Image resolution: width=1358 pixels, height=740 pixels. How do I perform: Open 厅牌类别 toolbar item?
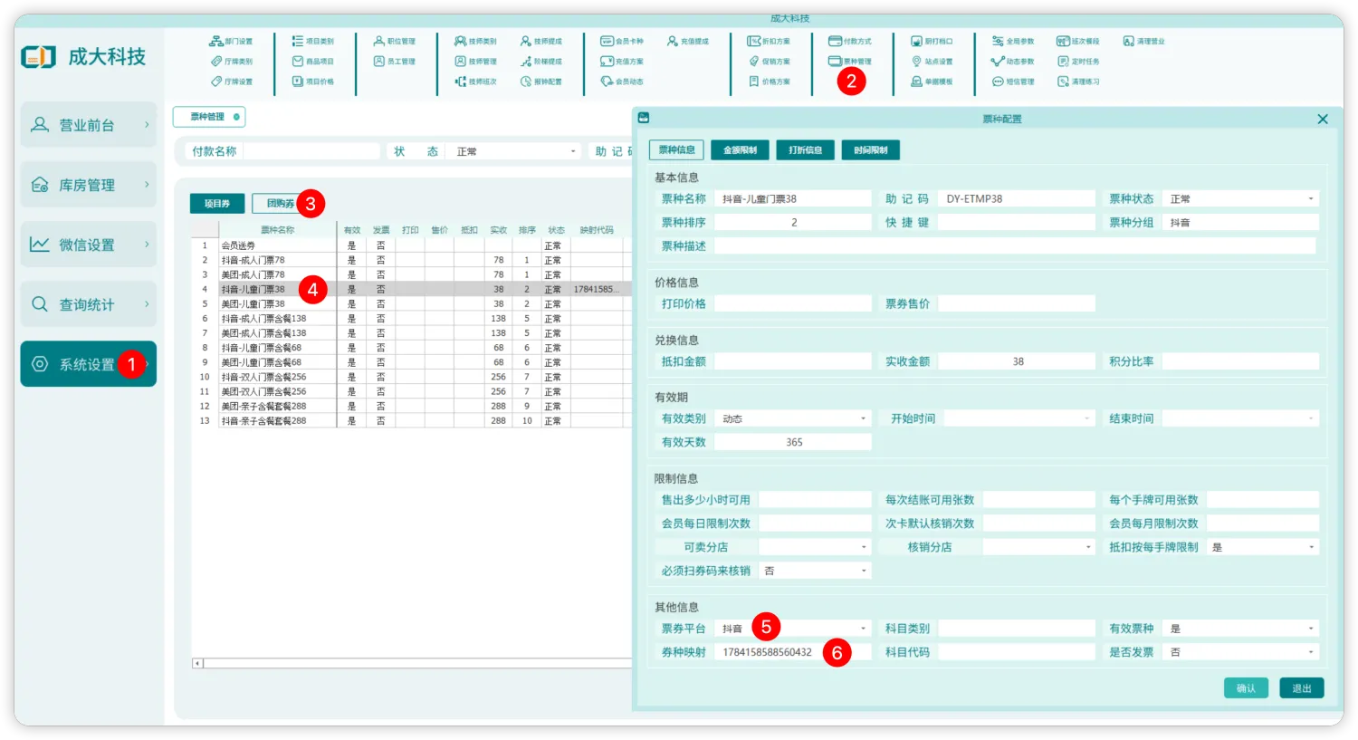231,62
